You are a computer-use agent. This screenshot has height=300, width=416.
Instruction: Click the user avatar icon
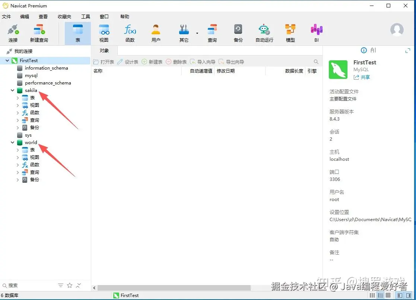click(397, 30)
